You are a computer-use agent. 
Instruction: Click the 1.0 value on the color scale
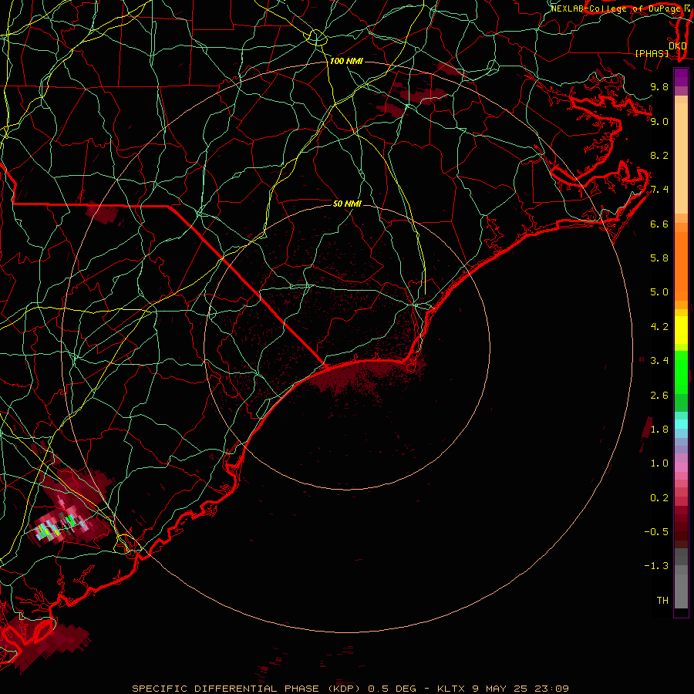point(659,463)
